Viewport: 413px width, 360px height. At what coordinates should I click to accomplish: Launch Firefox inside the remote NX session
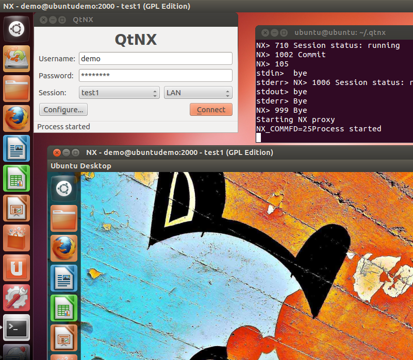coord(63,248)
